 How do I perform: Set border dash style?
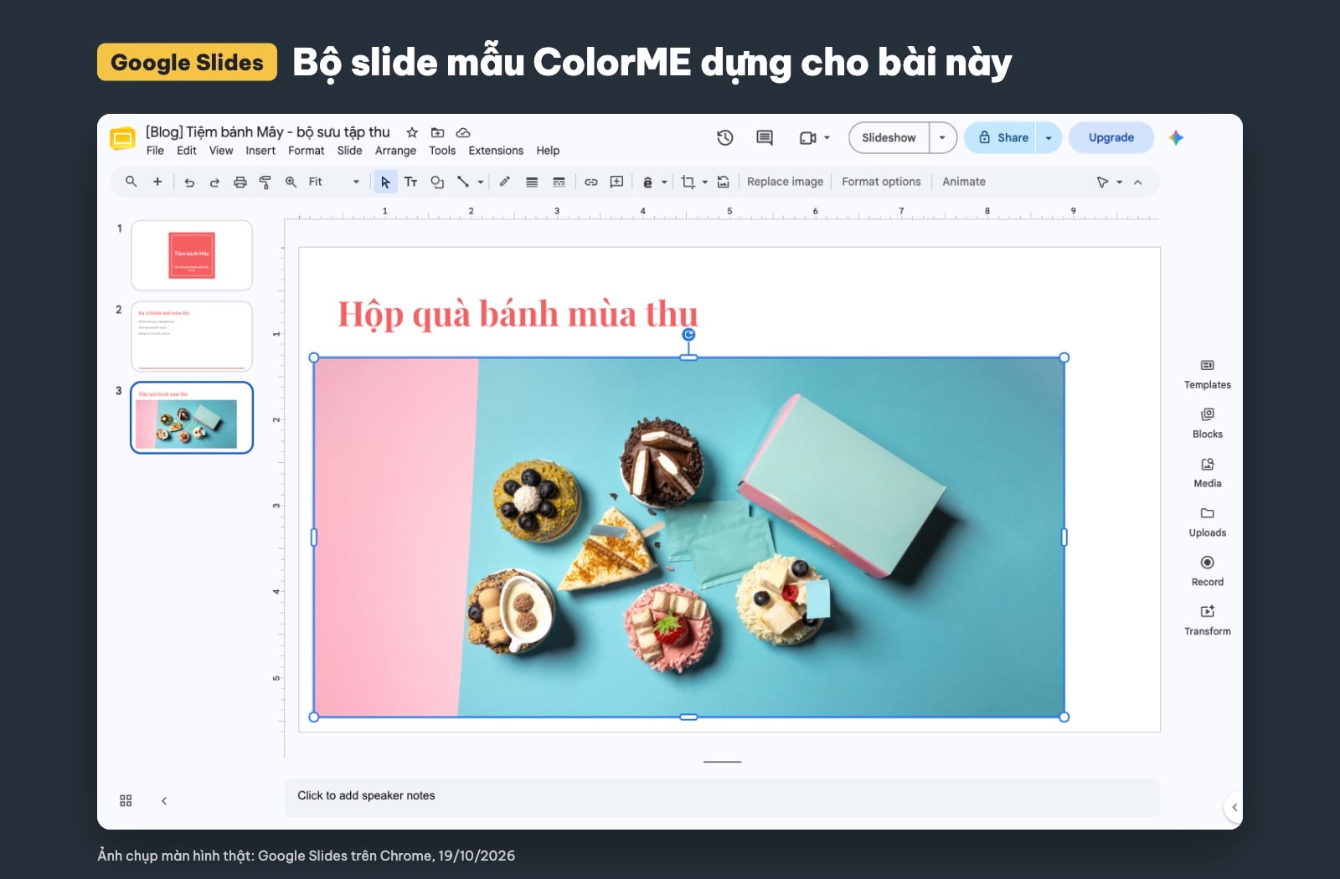coord(559,182)
